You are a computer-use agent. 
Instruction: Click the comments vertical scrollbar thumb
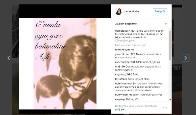pyautogui.click(x=170, y=46)
